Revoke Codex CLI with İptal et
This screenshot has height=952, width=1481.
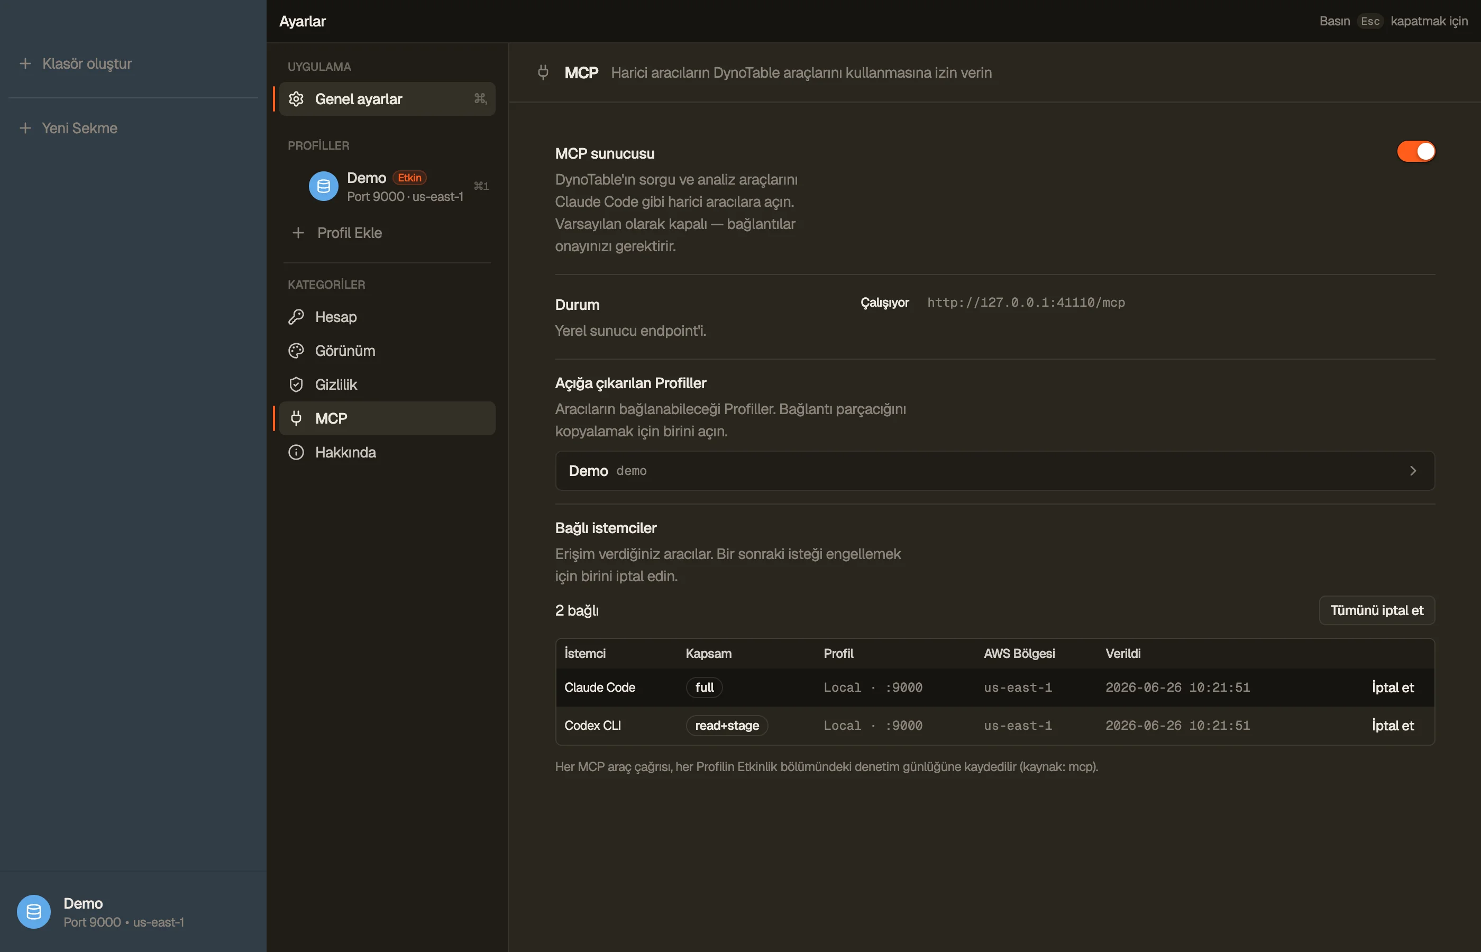(1393, 726)
